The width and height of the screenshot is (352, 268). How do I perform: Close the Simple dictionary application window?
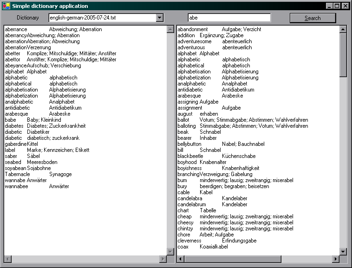(x=345, y=6)
